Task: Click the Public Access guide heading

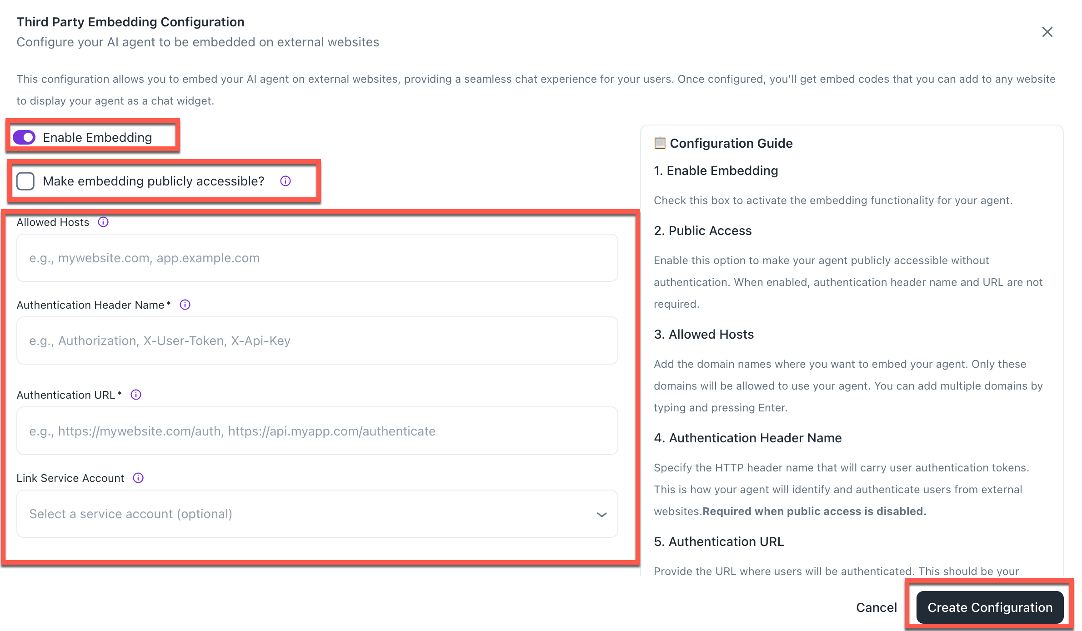Action: [x=703, y=230]
